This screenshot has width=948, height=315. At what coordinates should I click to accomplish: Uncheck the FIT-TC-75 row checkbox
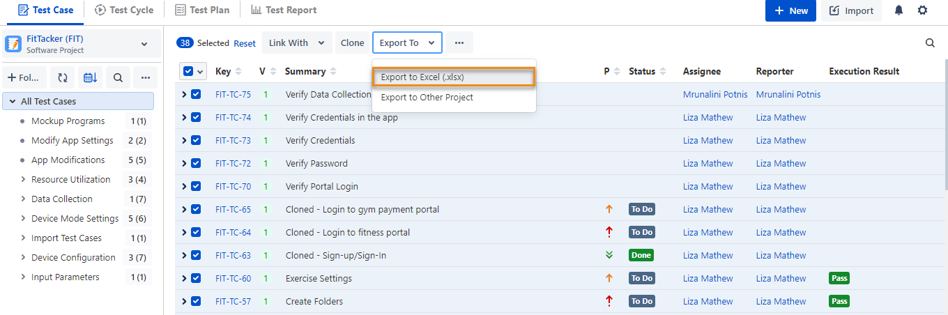coord(196,94)
